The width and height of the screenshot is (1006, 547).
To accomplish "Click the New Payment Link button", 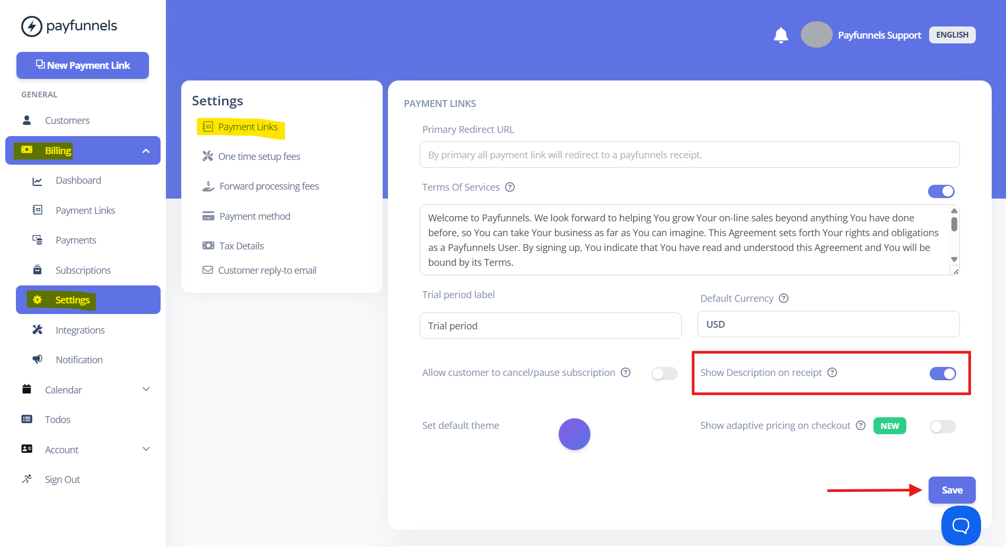I will click(83, 65).
